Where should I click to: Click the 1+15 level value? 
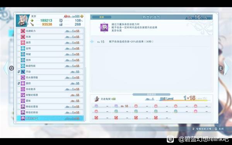[189, 98]
